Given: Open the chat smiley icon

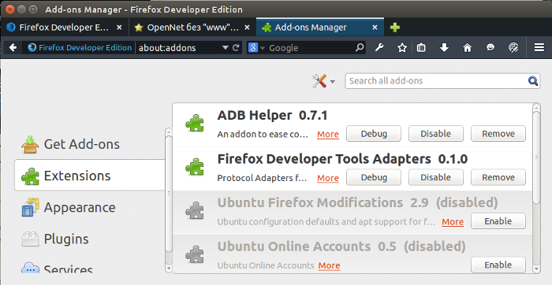Looking at the screenshot, I should (x=490, y=47).
